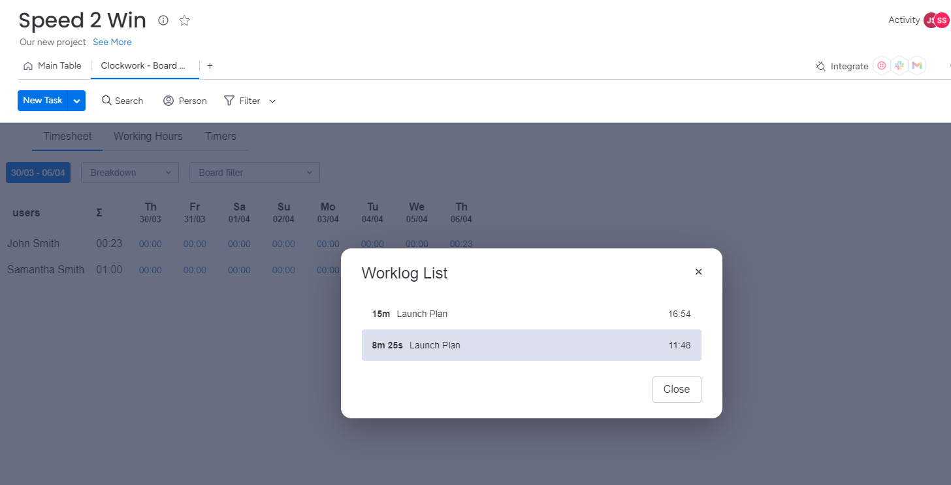
Task: Click the See More link
Action: pyautogui.click(x=112, y=42)
